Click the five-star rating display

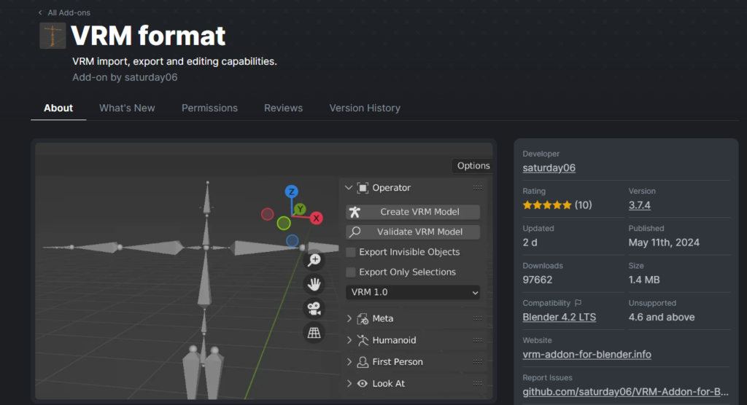(x=547, y=205)
